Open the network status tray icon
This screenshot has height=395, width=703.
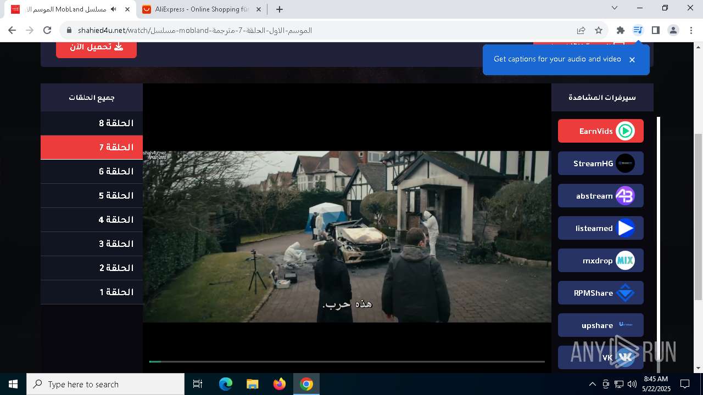click(x=619, y=384)
